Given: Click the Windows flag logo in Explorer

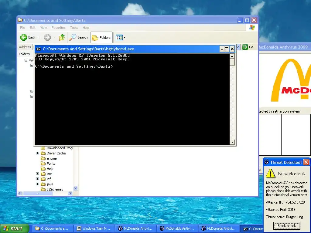Looking at the screenshot, I should 252,28.
